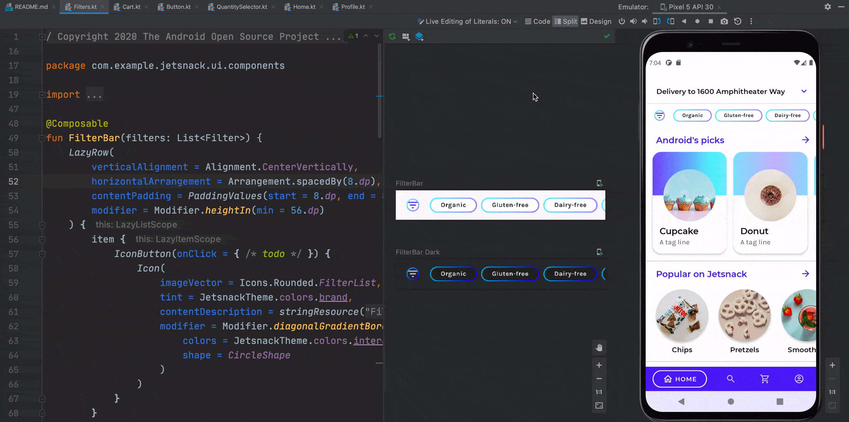This screenshot has height=422, width=849.
Task: Switch to Split view mode
Action: [x=565, y=21]
